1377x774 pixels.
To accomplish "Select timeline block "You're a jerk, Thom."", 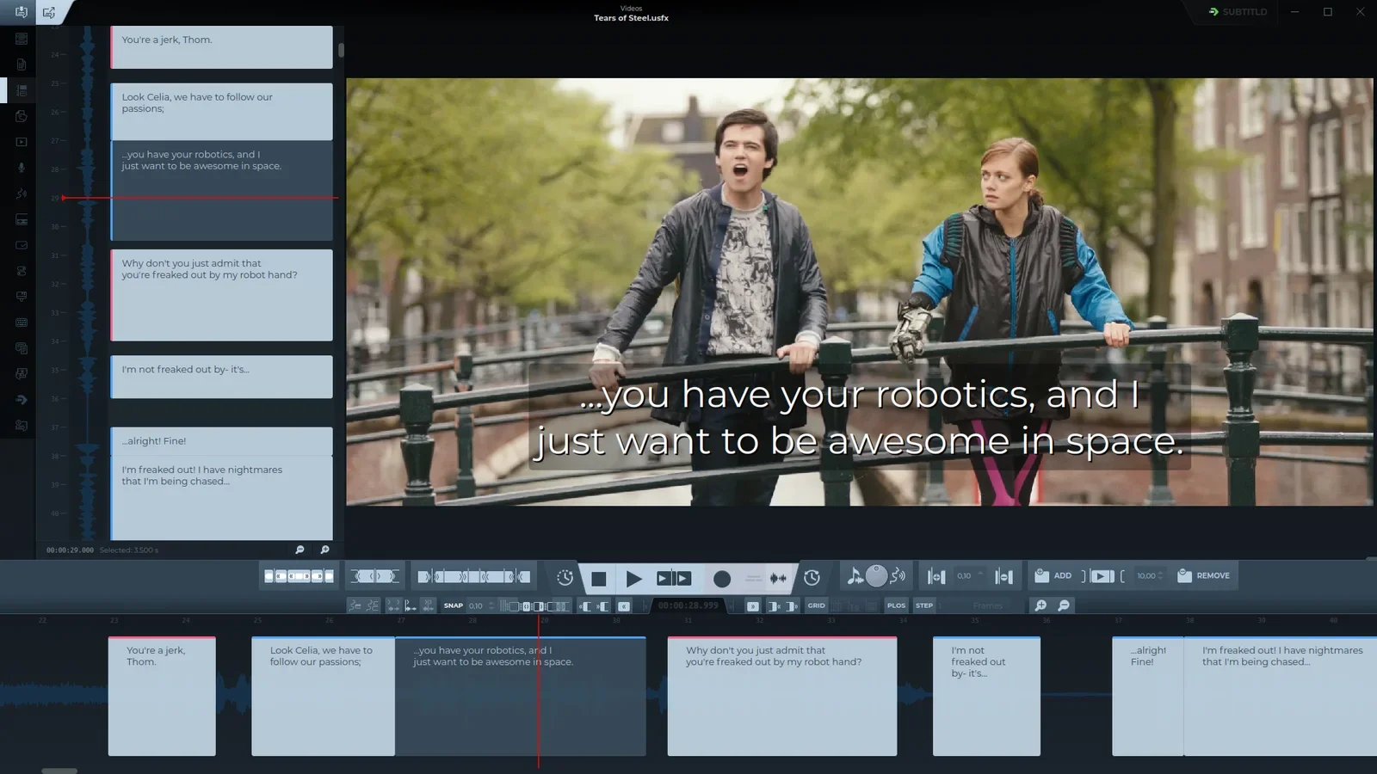I will [162, 697].
